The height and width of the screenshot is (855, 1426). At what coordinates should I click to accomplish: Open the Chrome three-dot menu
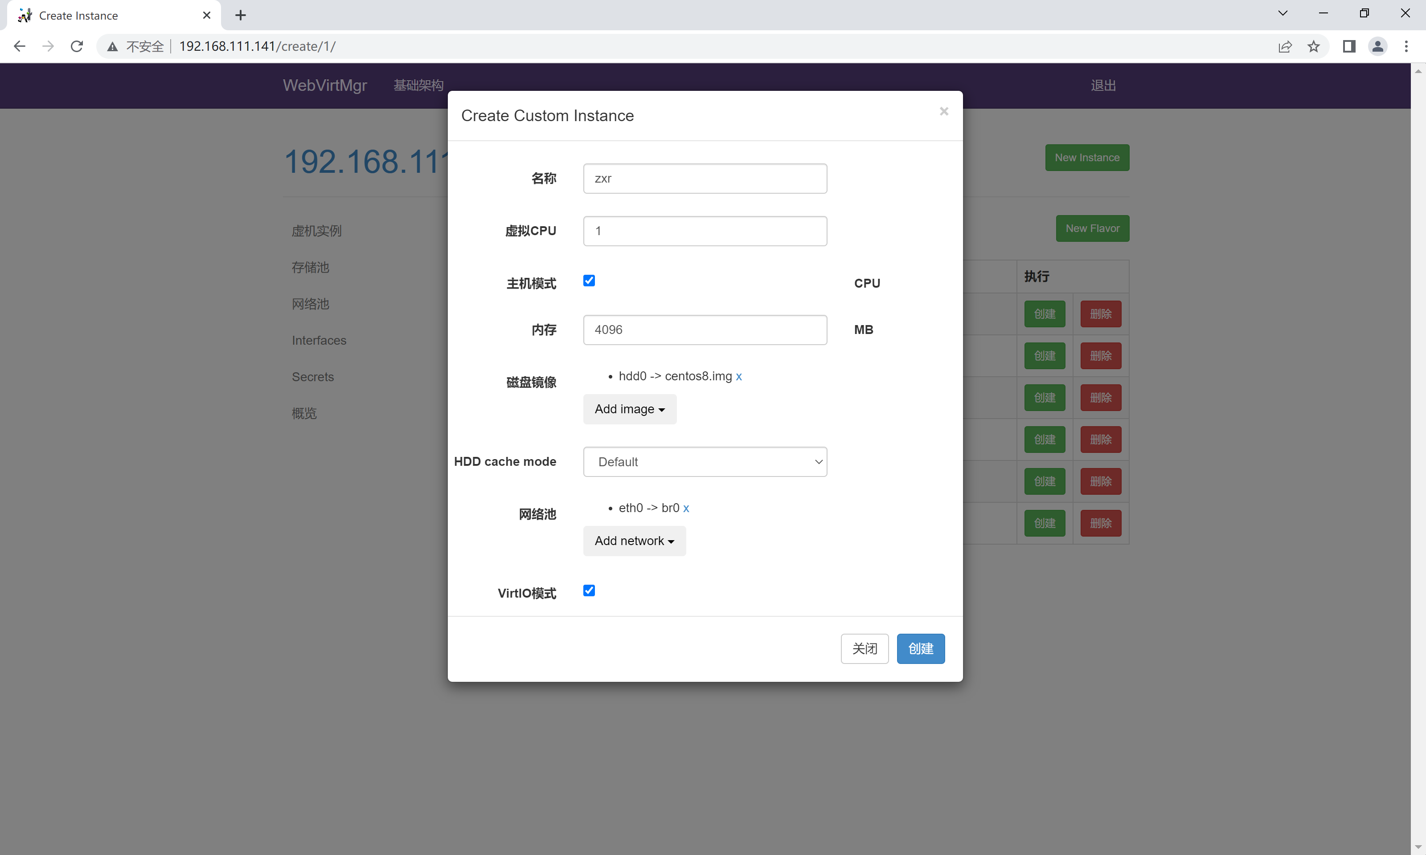1406,46
